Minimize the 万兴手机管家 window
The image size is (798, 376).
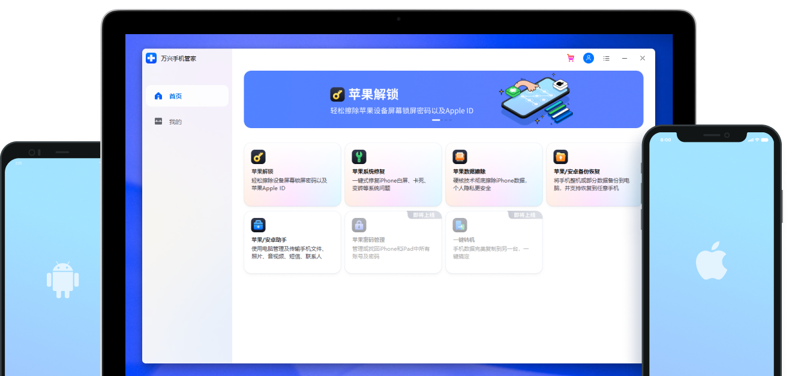625,58
